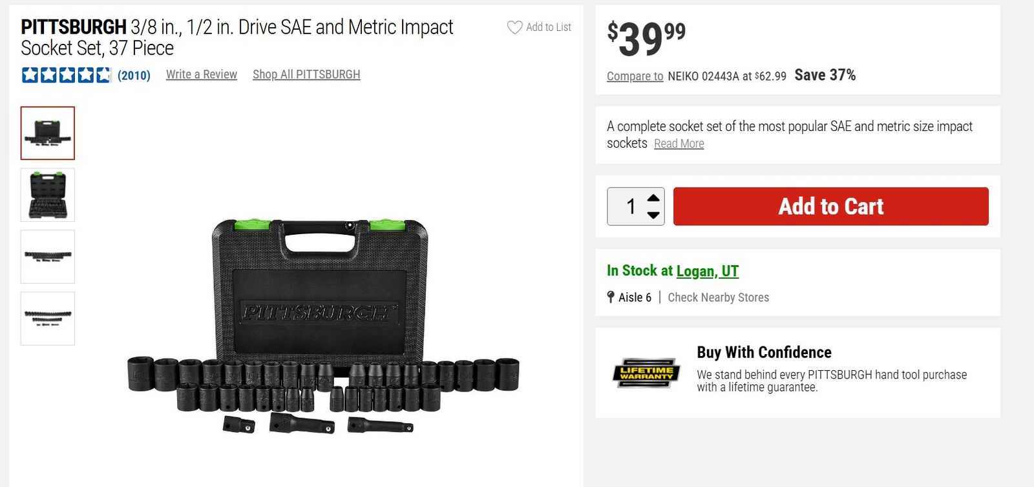
Task: Follow the Shop All PITTSBURGH link
Action: pos(306,75)
